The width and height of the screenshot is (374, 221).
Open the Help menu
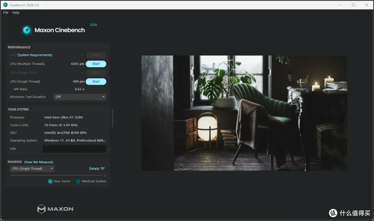coord(16,13)
